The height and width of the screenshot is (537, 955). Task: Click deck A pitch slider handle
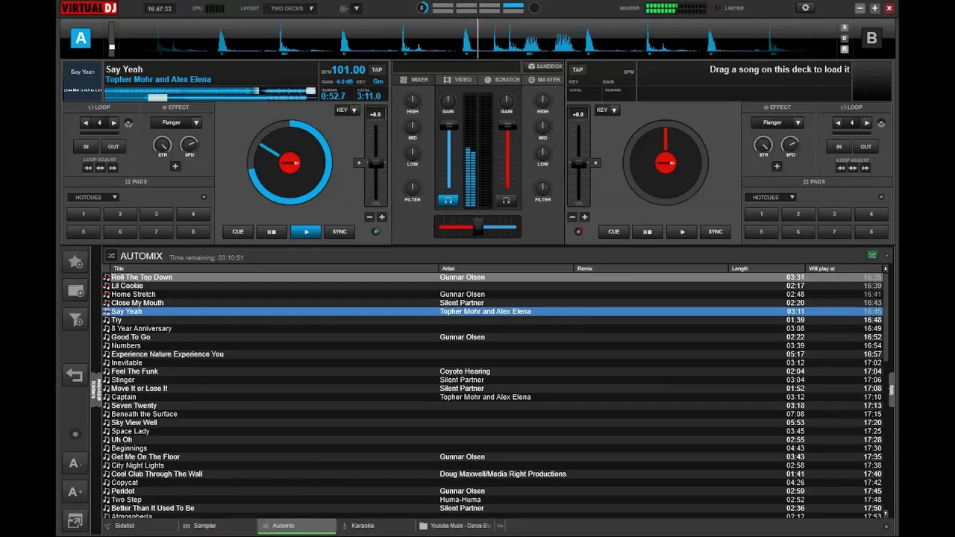(x=376, y=163)
